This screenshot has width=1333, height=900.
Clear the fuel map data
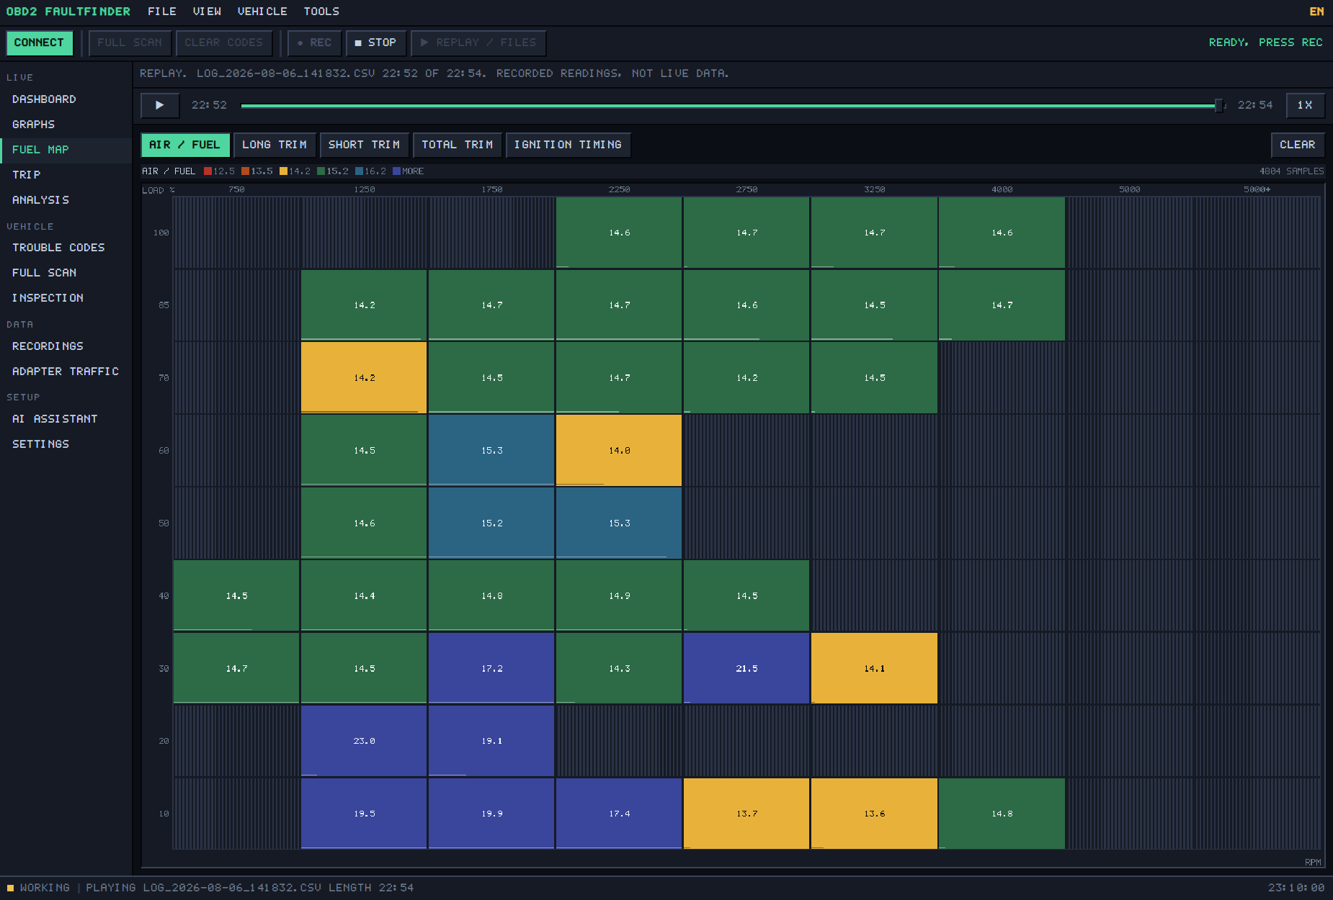click(x=1297, y=145)
